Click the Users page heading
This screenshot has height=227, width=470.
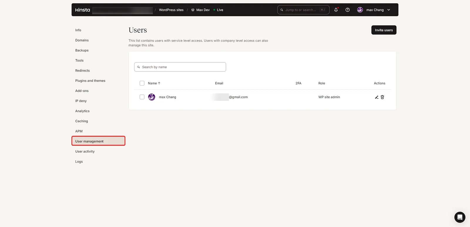click(x=138, y=30)
